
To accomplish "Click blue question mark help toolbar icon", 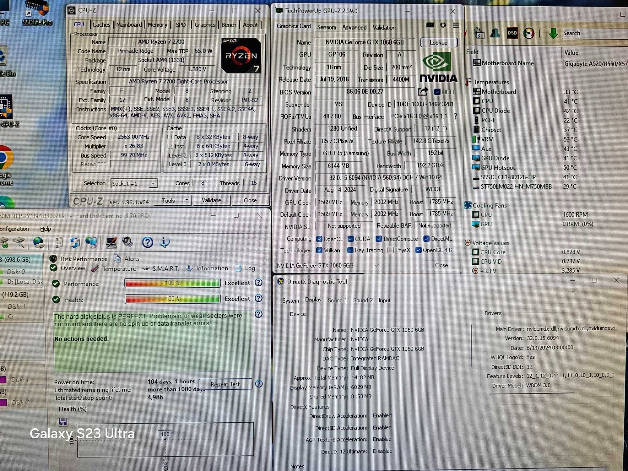I will pyautogui.click(x=147, y=242).
